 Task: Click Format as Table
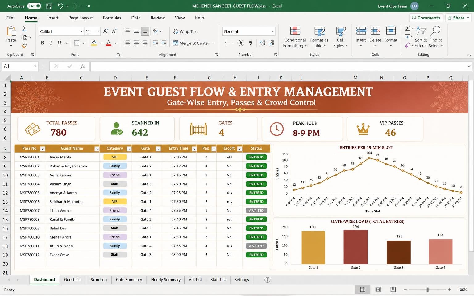click(x=319, y=37)
